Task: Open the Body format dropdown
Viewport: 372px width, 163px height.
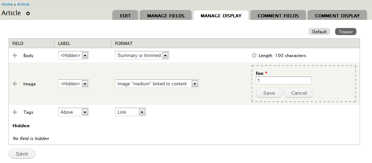Action: (142, 56)
